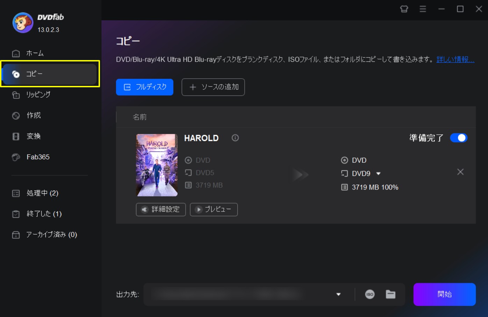The image size is (488, 317).
Task: Remove the HAROLD task with X
Action: point(460,172)
